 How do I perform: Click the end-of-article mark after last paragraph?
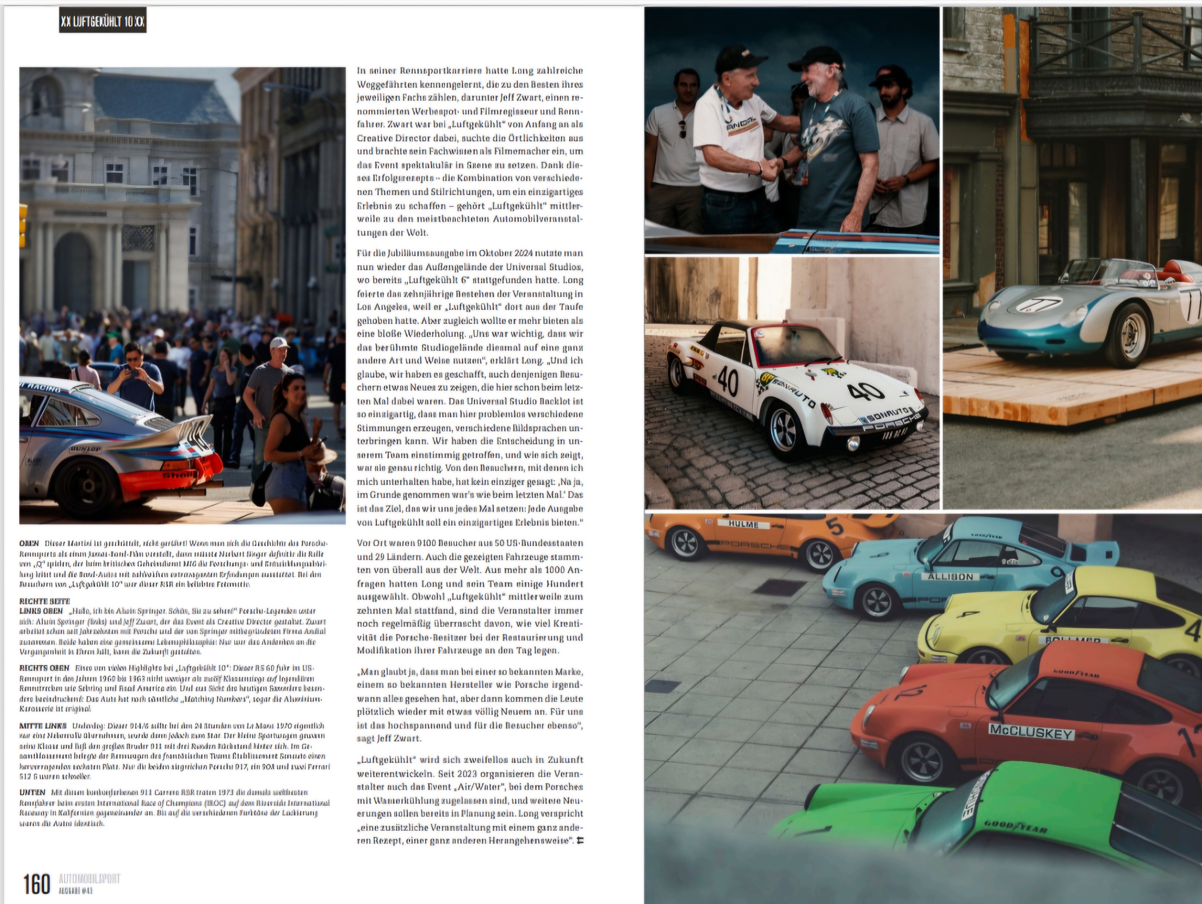pos(580,841)
